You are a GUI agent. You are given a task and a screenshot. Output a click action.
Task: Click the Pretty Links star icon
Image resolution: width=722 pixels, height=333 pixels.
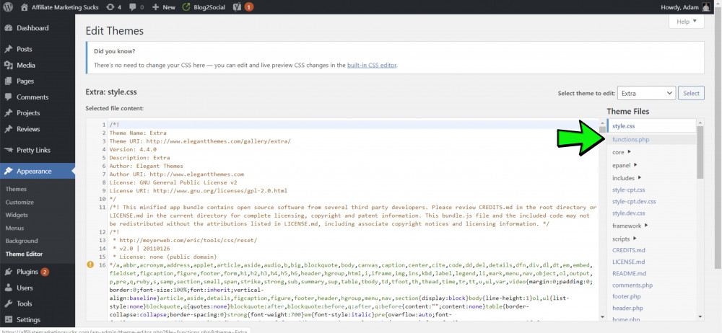point(8,150)
